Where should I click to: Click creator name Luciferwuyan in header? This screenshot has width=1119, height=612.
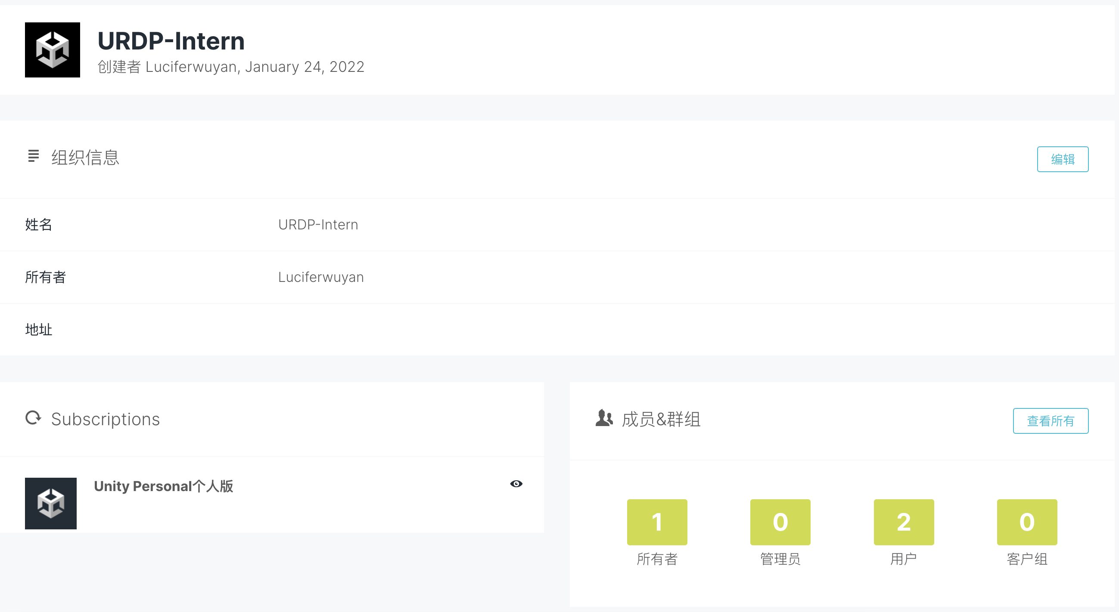point(191,67)
